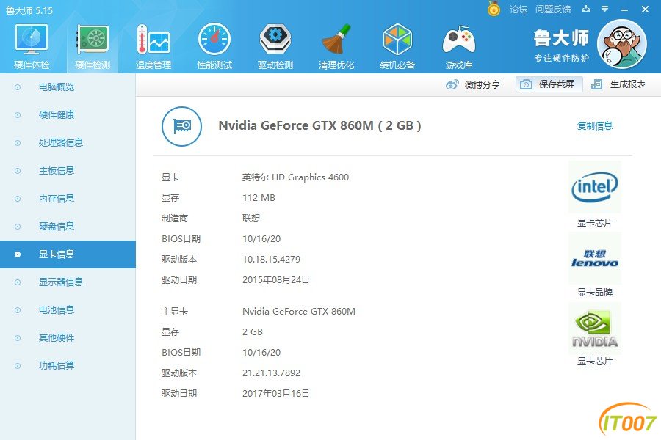The image size is (661, 440).
Task: Open 清理优化 cleanup optimization
Action: [x=336, y=46]
